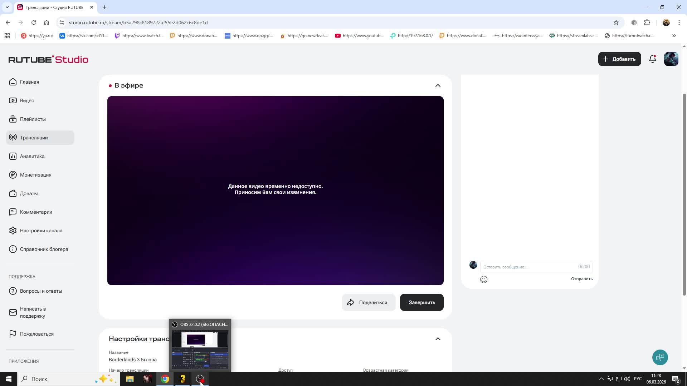Show more bookmarks via chevron

point(674,36)
